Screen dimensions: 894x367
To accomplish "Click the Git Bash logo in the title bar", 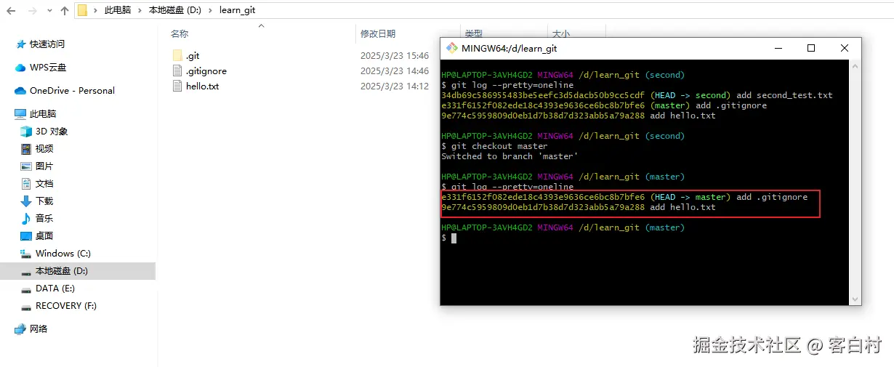I will click(452, 49).
